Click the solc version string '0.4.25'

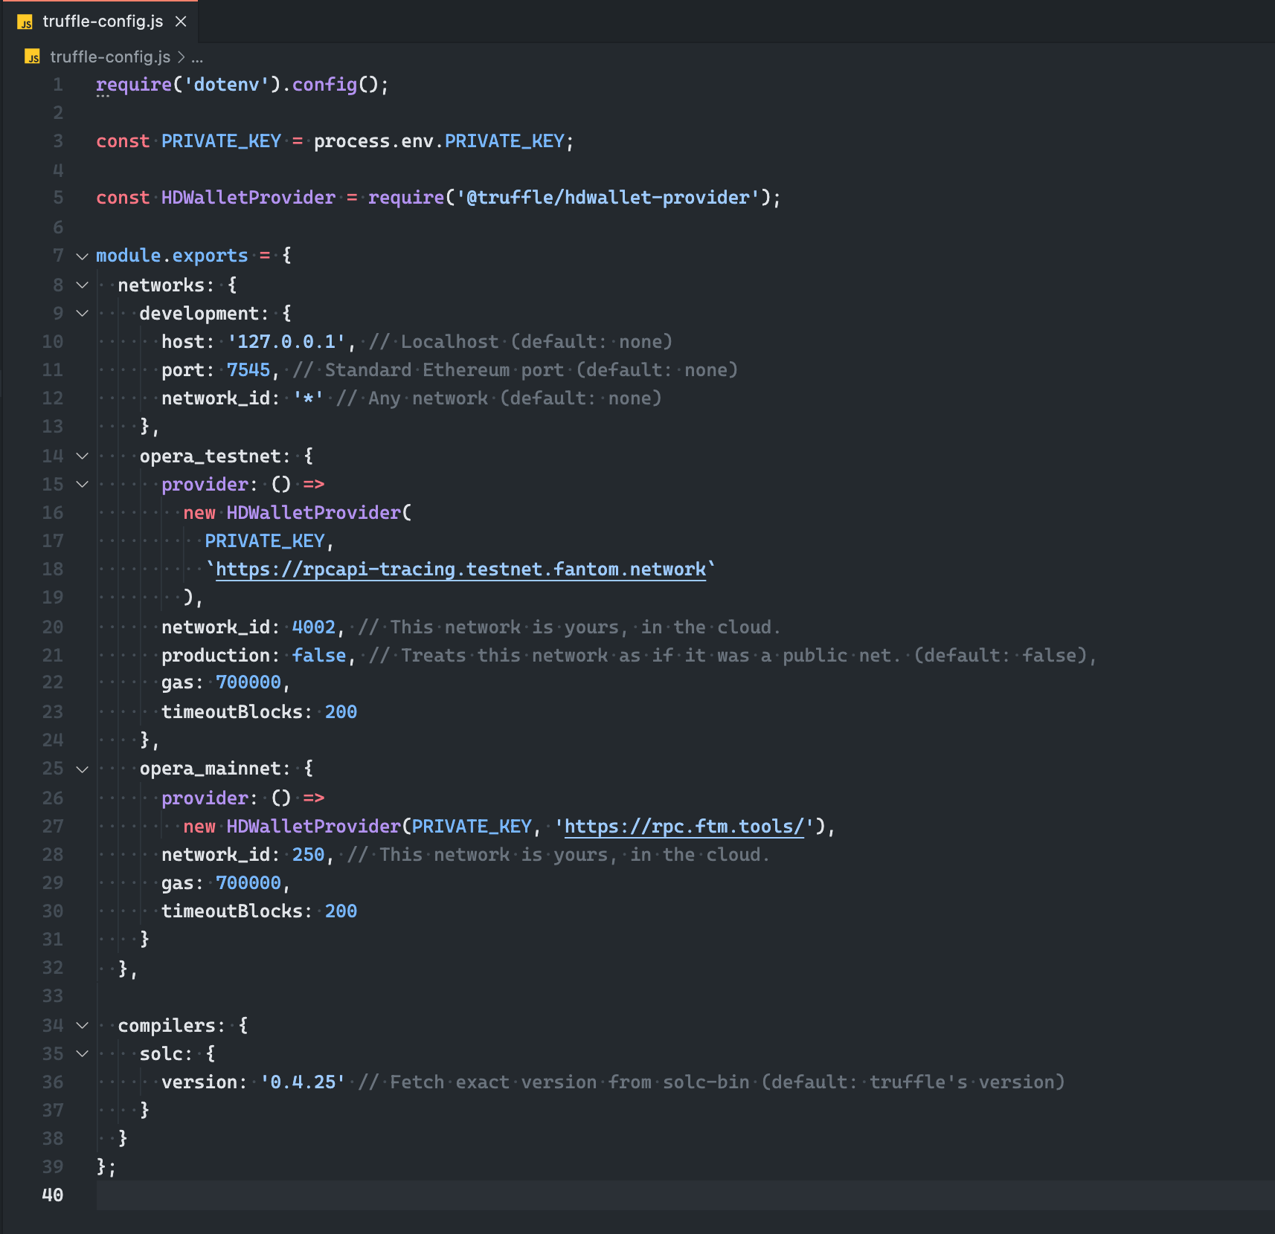pyautogui.click(x=303, y=1082)
